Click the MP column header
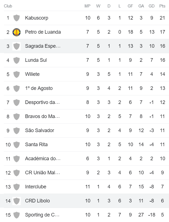 pos(87,6)
